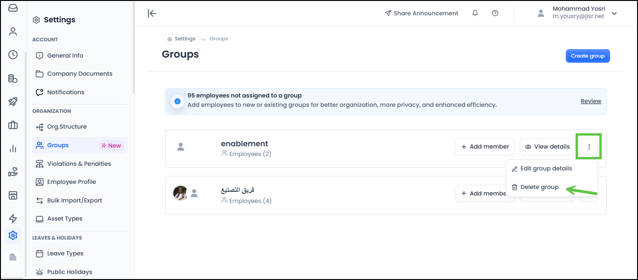Collapse the sidebar with the arrow icon

[x=152, y=13]
